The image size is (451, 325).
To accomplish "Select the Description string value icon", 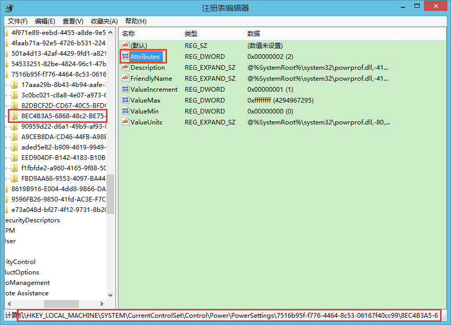I will click(125, 67).
